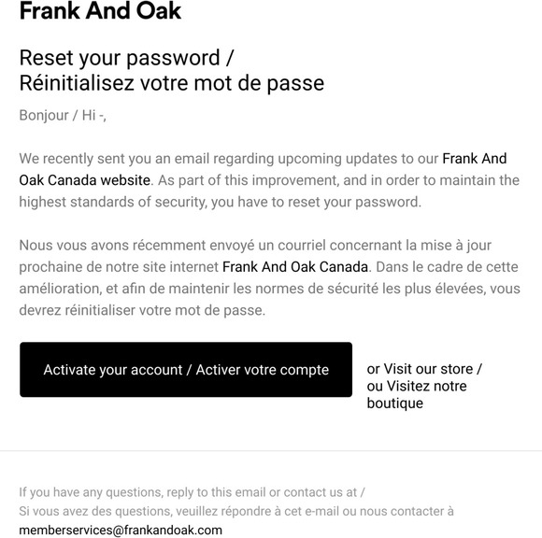Open the "Frank And Oak Canada" link in the French paragraph
Viewport: 542px width, 538px height.
pyautogui.click(x=295, y=267)
